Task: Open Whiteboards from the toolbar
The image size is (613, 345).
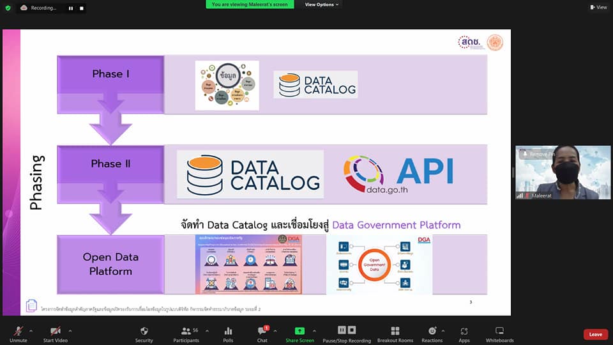Action: (x=499, y=331)
